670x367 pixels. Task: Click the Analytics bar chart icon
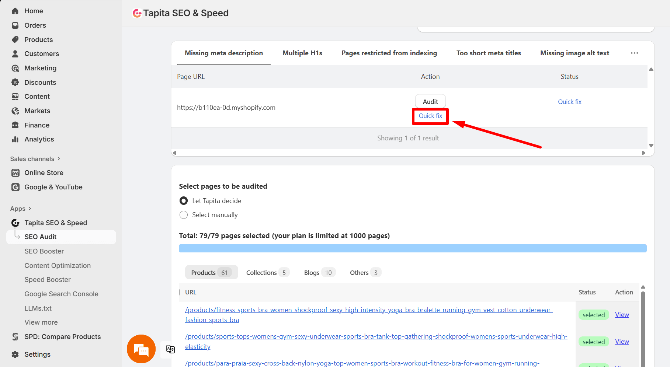click(15, 139)
